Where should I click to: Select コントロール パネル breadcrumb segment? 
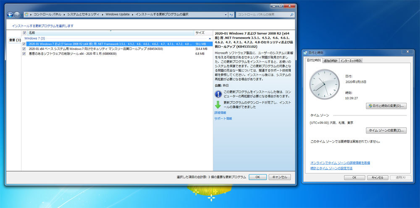(47, 14)
